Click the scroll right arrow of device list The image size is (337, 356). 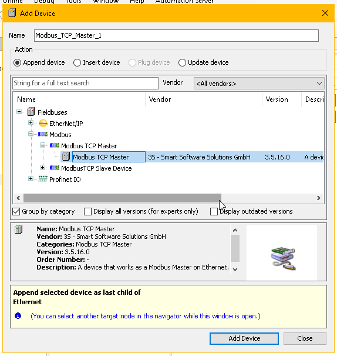[x=318, y=198]
